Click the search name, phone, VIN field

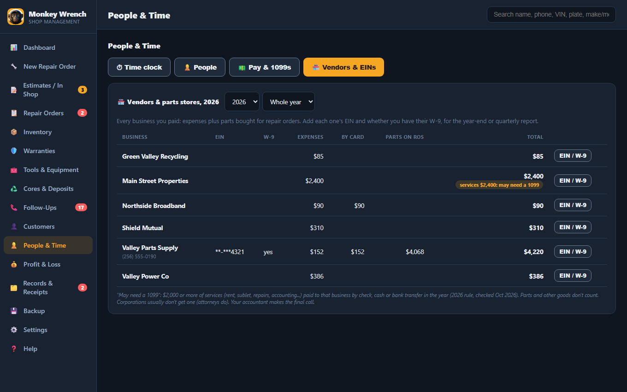[x=551, y=14]
